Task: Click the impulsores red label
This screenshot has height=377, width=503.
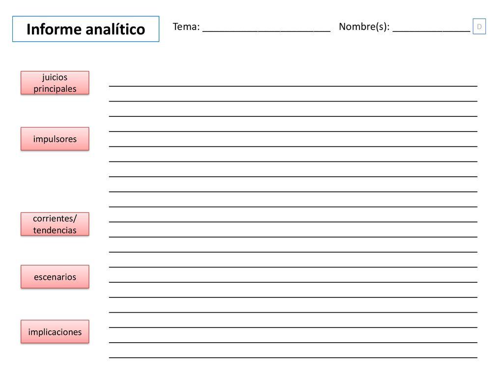Action: coord(55,139)
